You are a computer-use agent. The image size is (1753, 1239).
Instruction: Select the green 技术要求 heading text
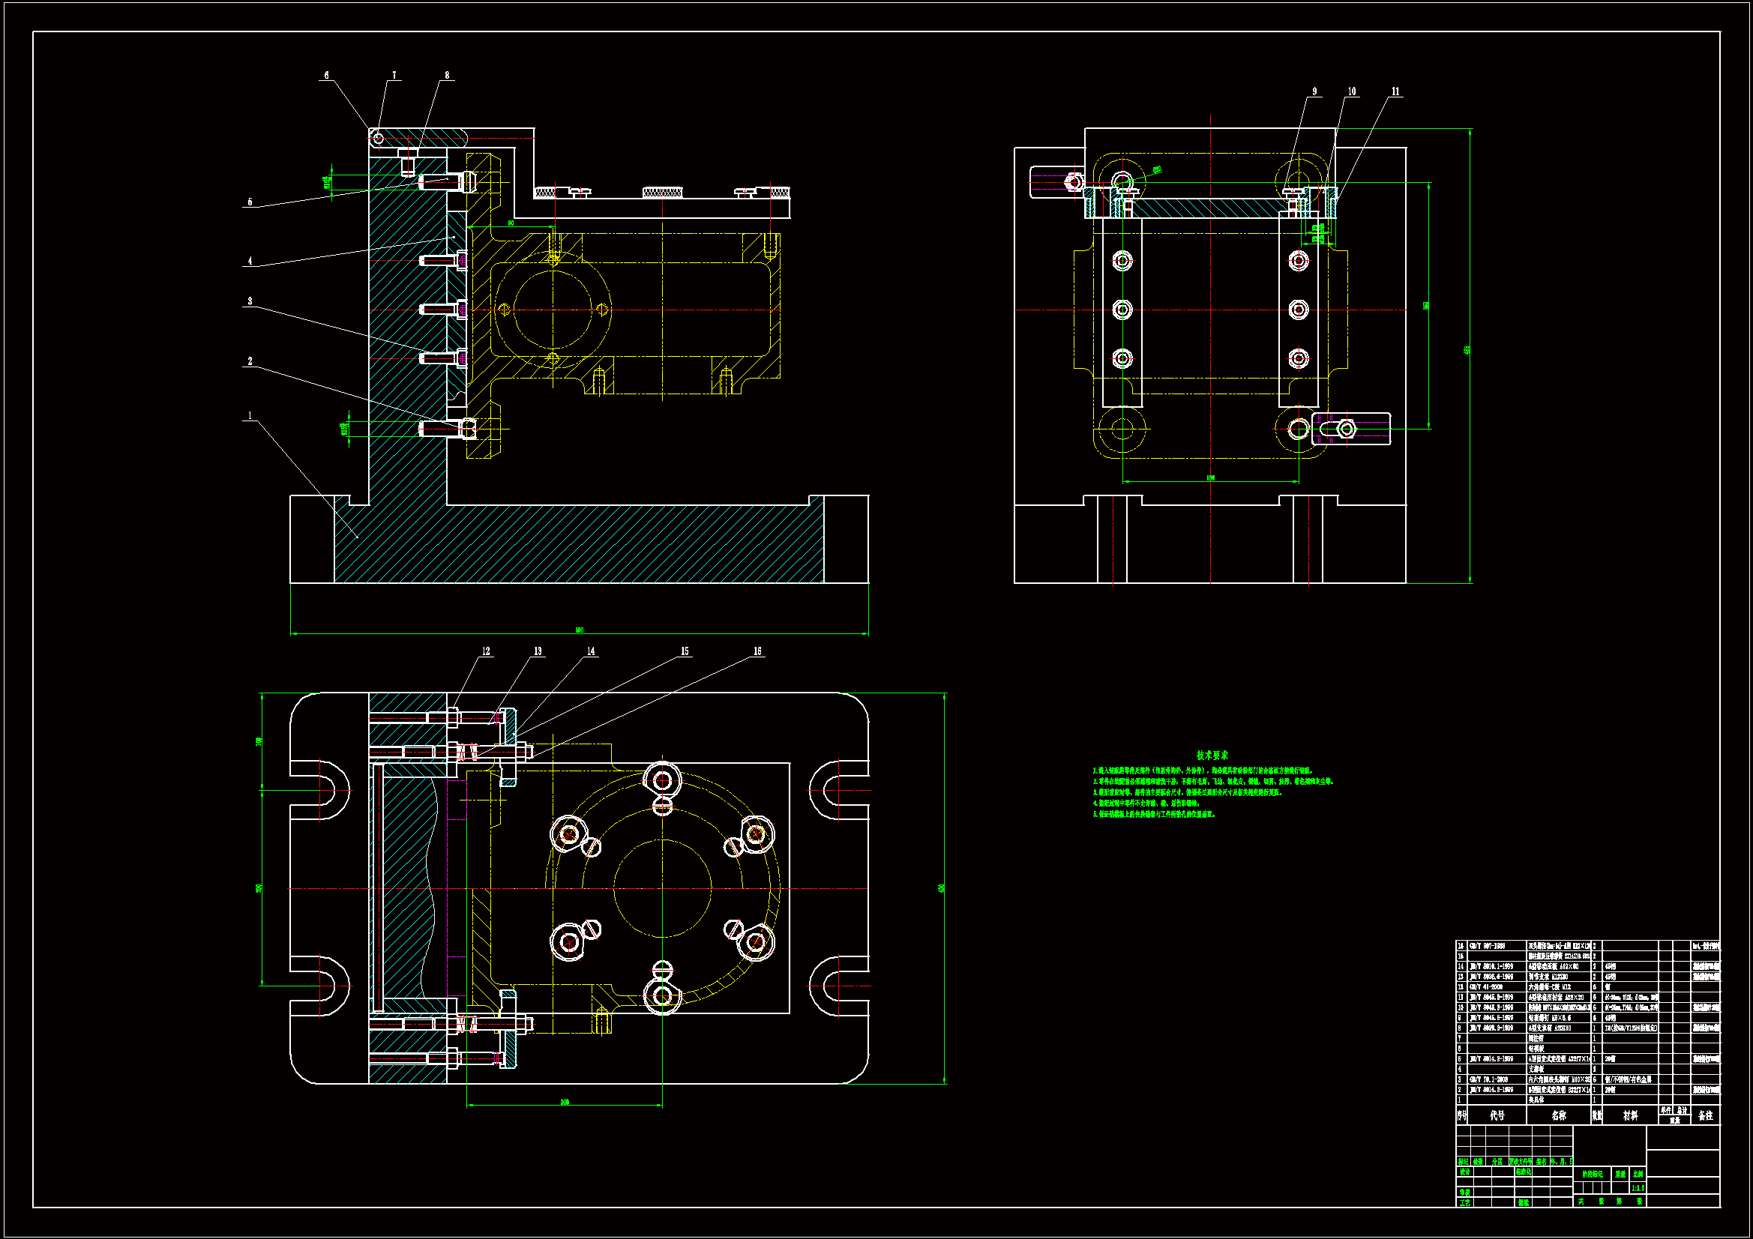point(1212,755)
